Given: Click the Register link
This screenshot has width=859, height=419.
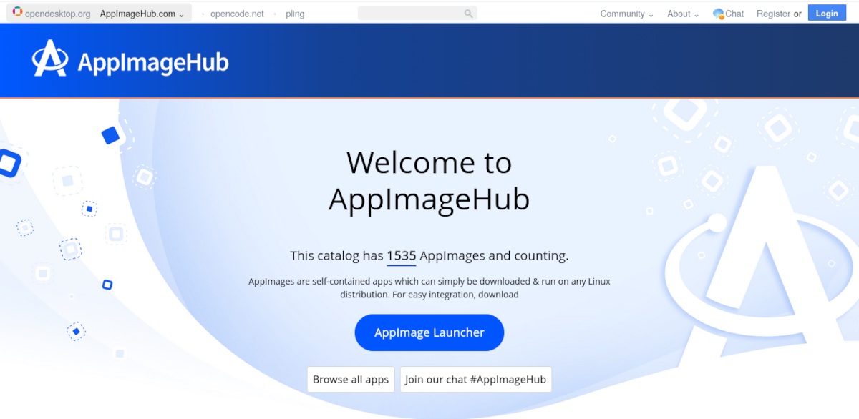Looking at the screenshot, I should tap(773, 14).
